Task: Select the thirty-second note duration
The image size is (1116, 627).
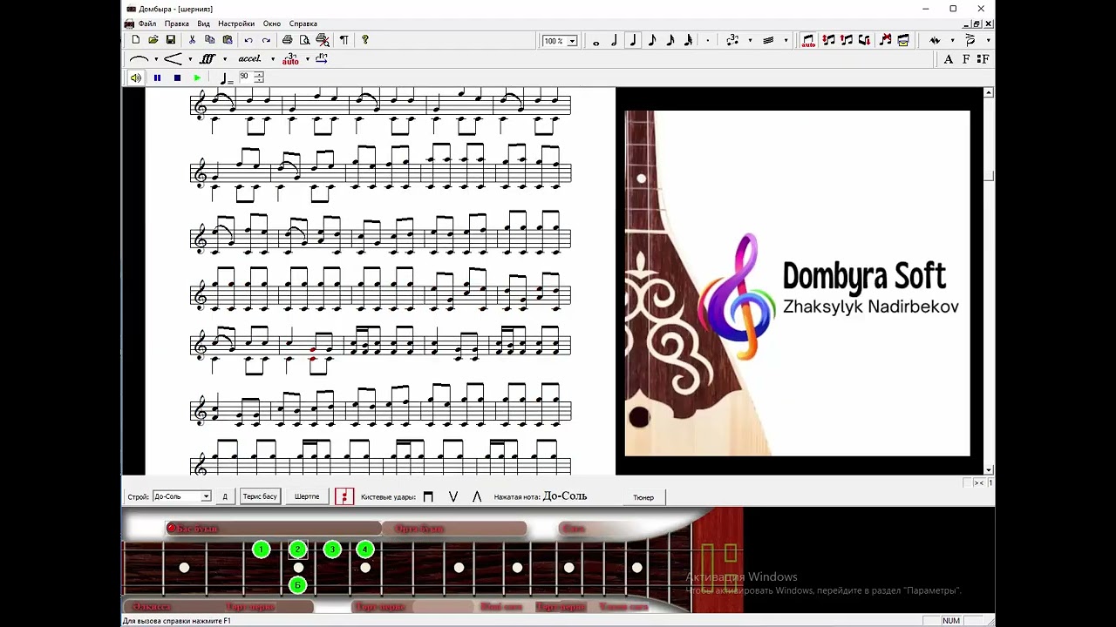Action: pyautogui.click(x=688, y=41)
